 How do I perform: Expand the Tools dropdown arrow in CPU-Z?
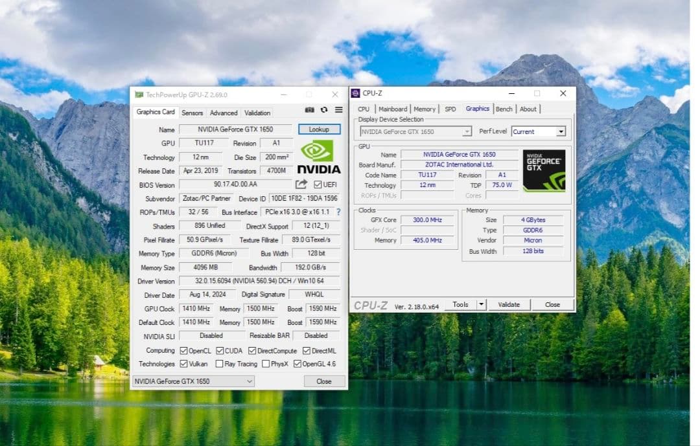(481, 305)
